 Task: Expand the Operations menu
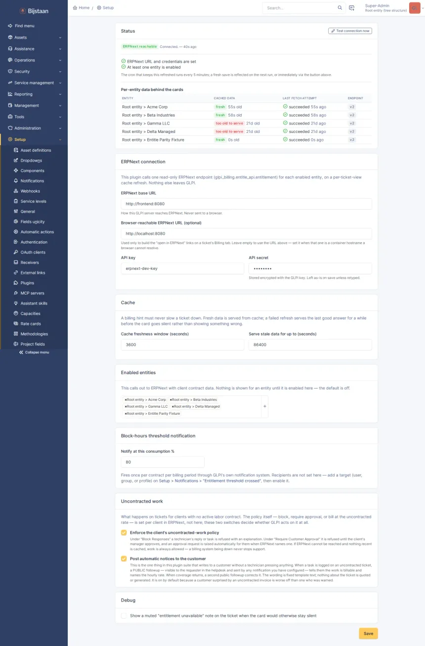click(34, 60)
